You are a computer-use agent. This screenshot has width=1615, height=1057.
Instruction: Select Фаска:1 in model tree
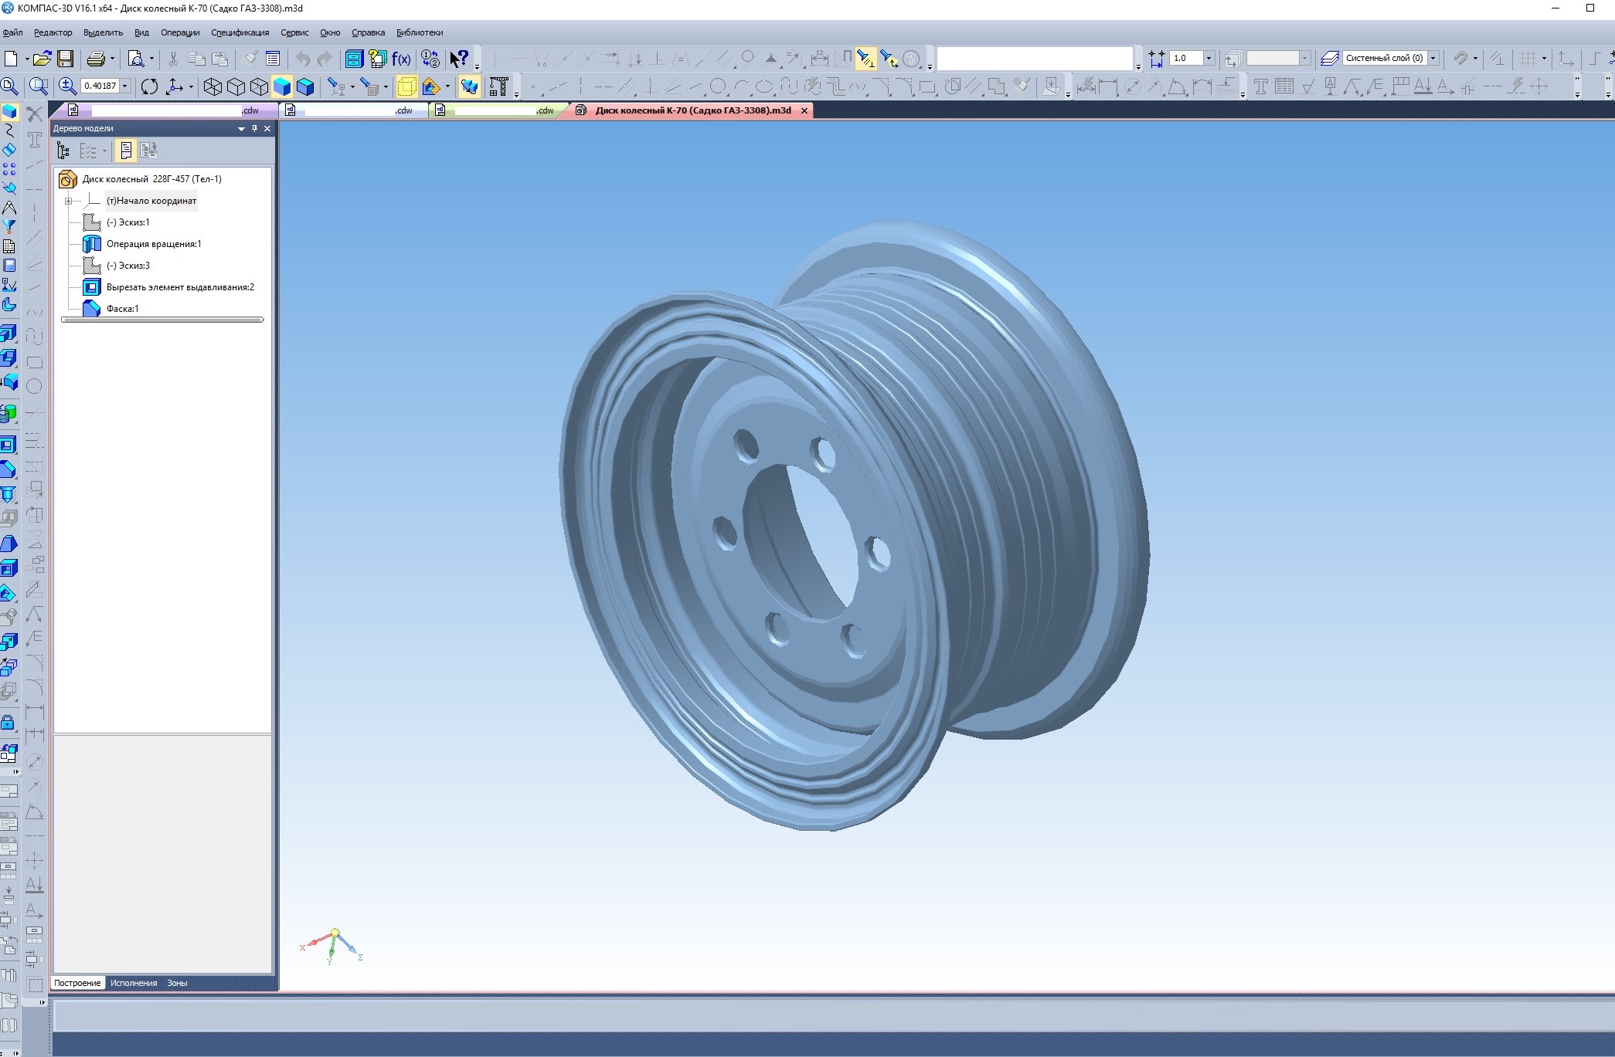click(x=123, y=309)
